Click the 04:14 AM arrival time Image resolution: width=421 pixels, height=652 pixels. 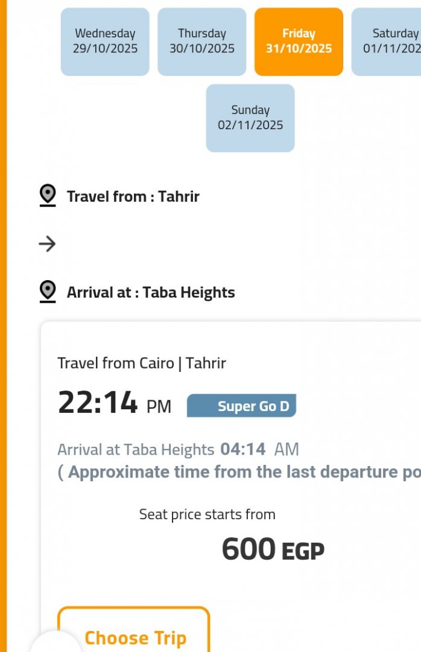(259, 449)
